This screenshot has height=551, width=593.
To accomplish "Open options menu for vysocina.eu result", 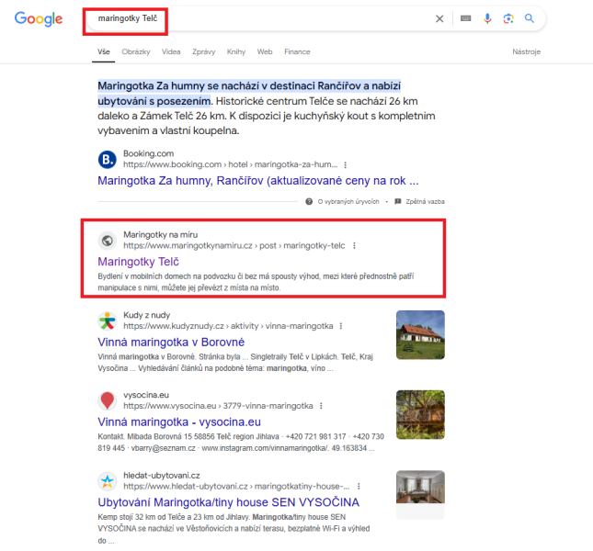I will click(321, 406).
